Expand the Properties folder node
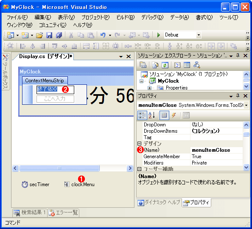This screenshot has height=229, width=252. pos(149,88)
